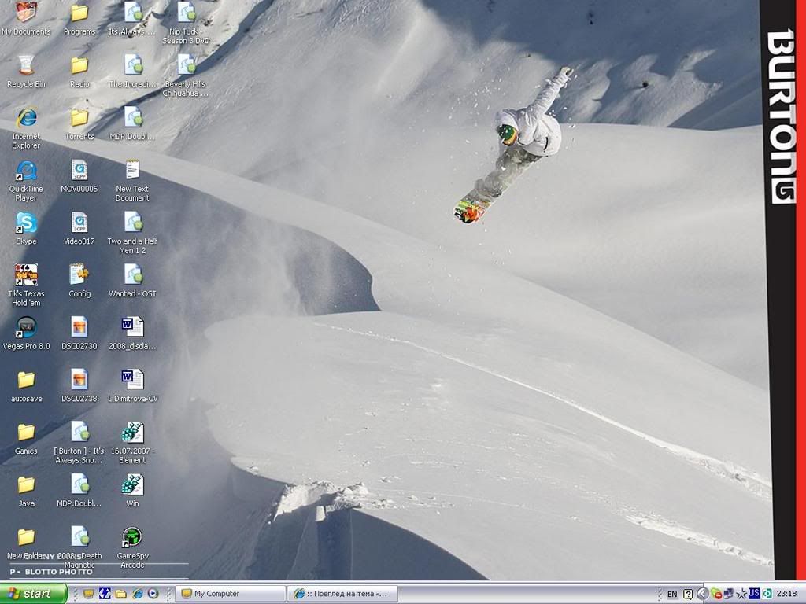Select the Wanted - OST file
The width and height of the screenshot is (806, 604).
point(132,281)
